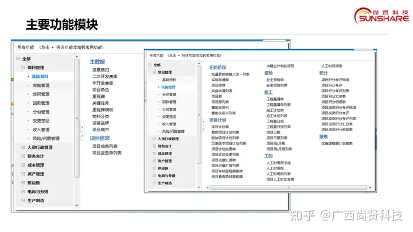The image size is (413, 232).
Task: Expand 人资行政管理 in front window tree
Action: (154, 139)
